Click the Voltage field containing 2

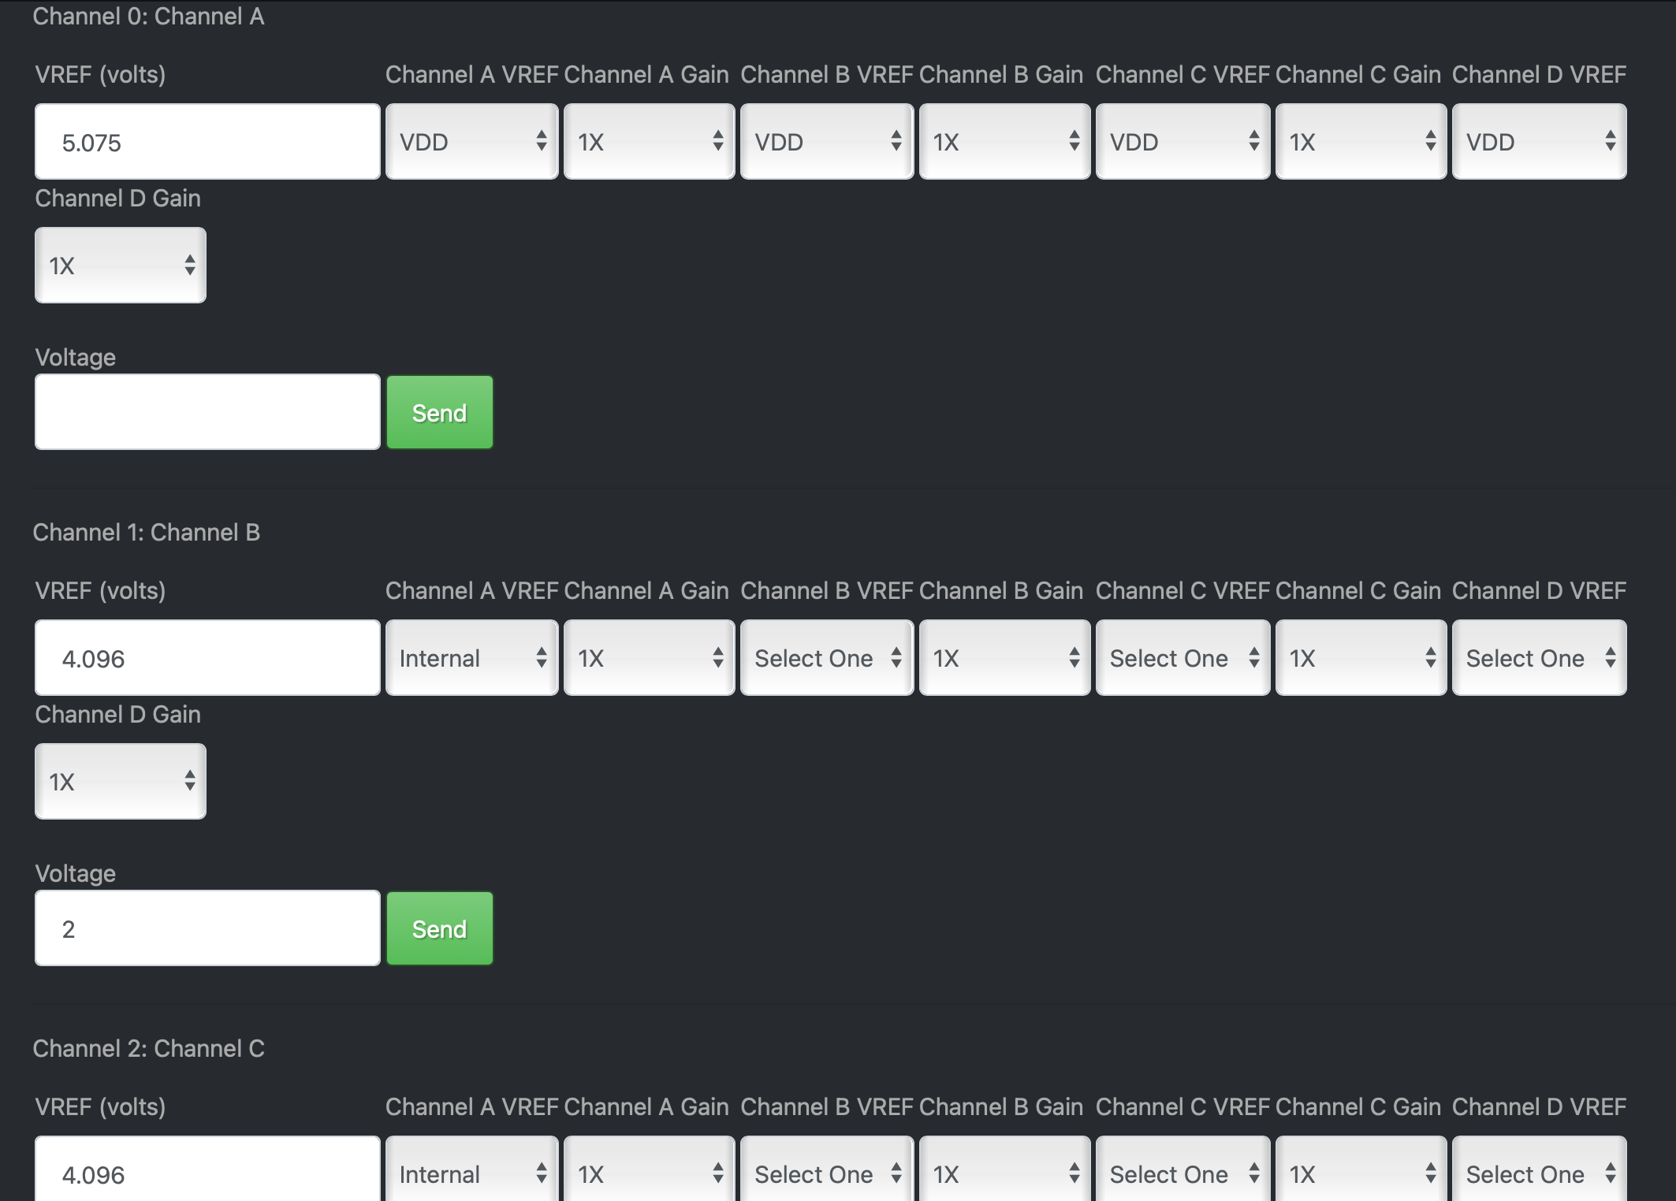(207, 928)
